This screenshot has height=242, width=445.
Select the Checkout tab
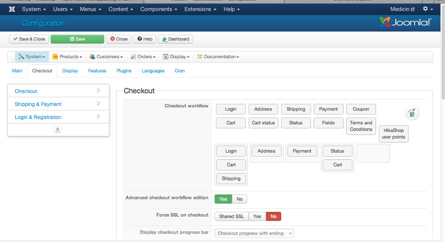[42, 71]
